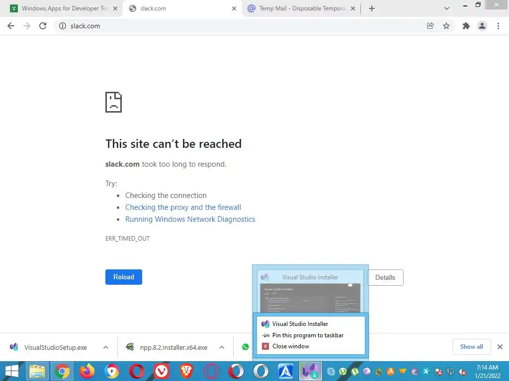This screenshot has height=381, width=509.
Task: Open File Explorer from the taskbar
Action: pos(37,371)
